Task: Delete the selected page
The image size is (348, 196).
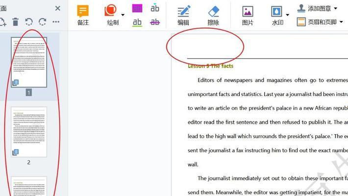Action: coord(16,22)
